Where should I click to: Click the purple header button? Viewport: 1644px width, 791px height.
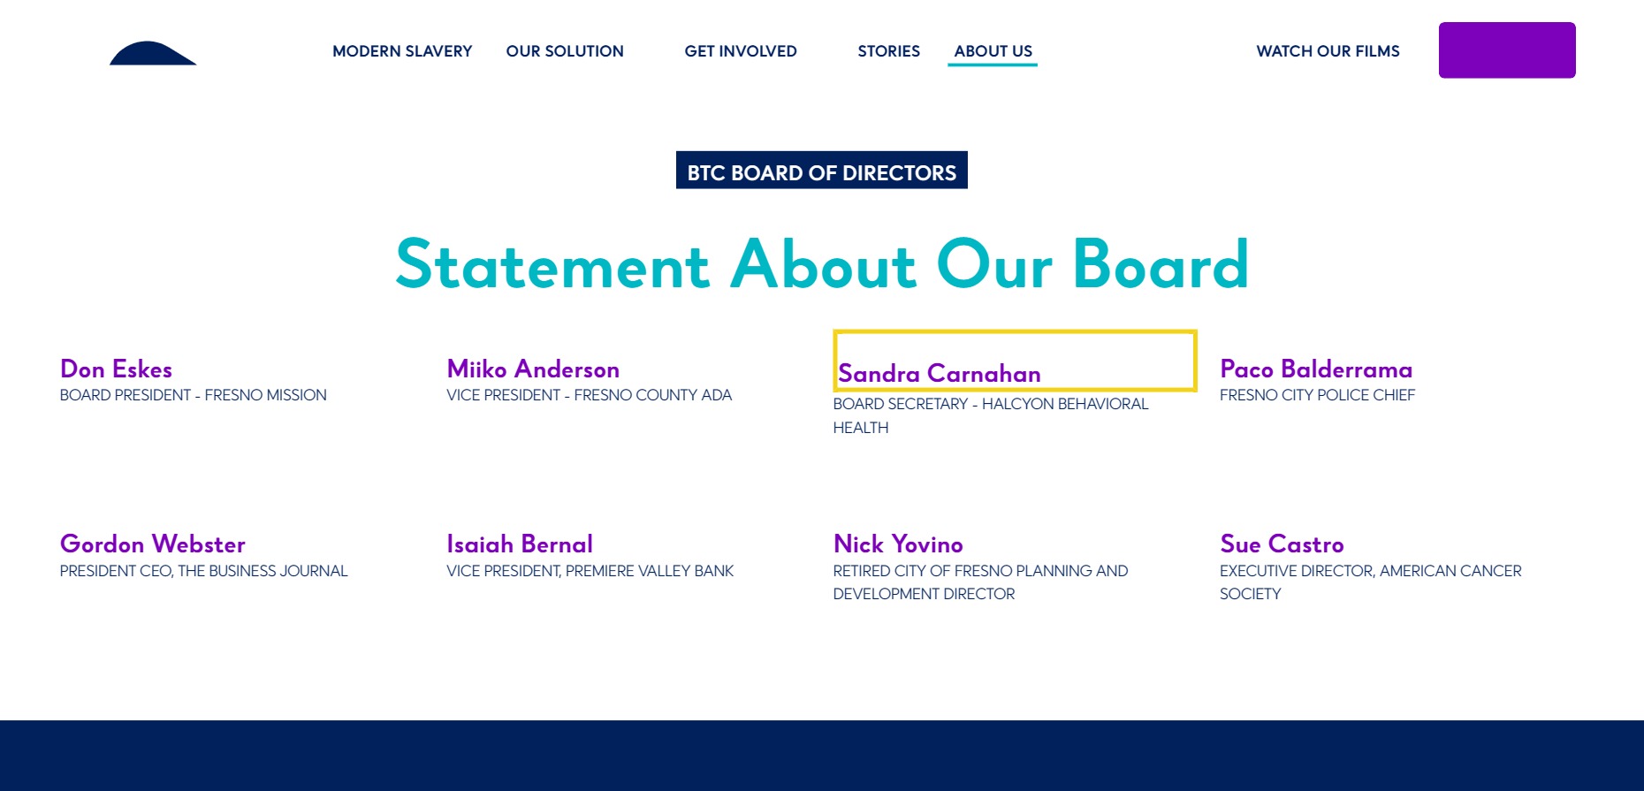(x=1507, y=50)
